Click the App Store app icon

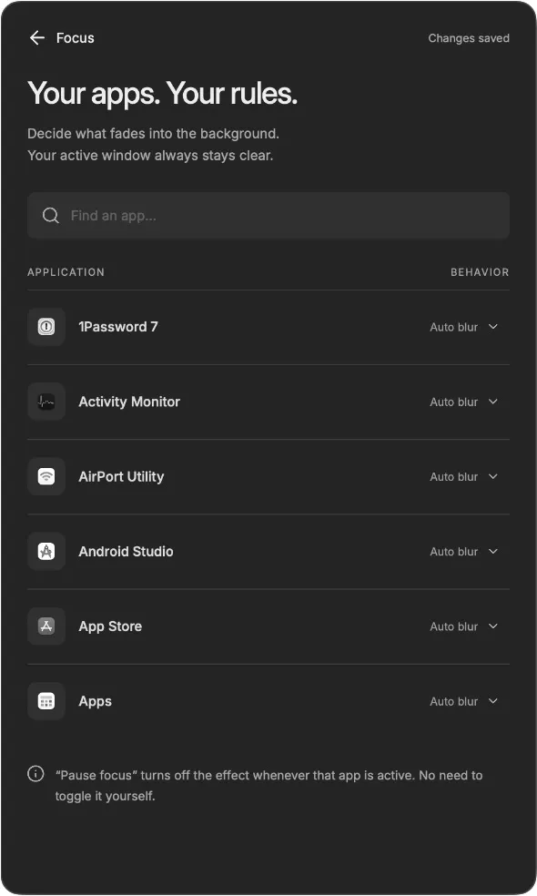pos(46,626)
